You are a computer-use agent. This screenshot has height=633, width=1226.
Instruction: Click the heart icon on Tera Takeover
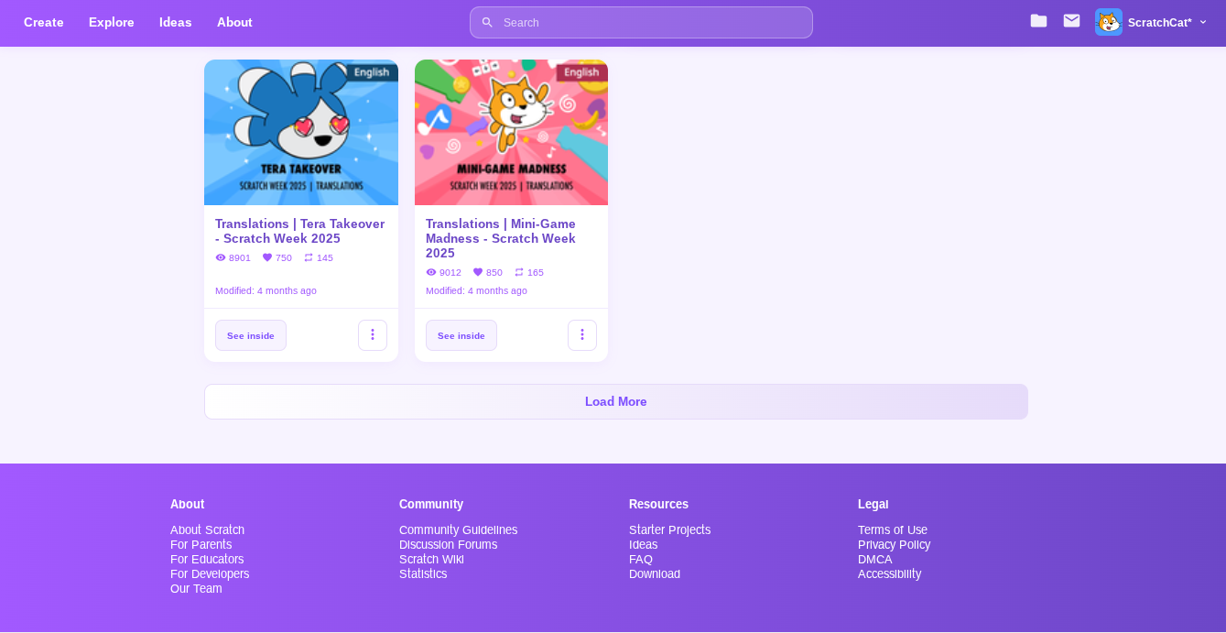pyautogui.click(x=267, y=258)
